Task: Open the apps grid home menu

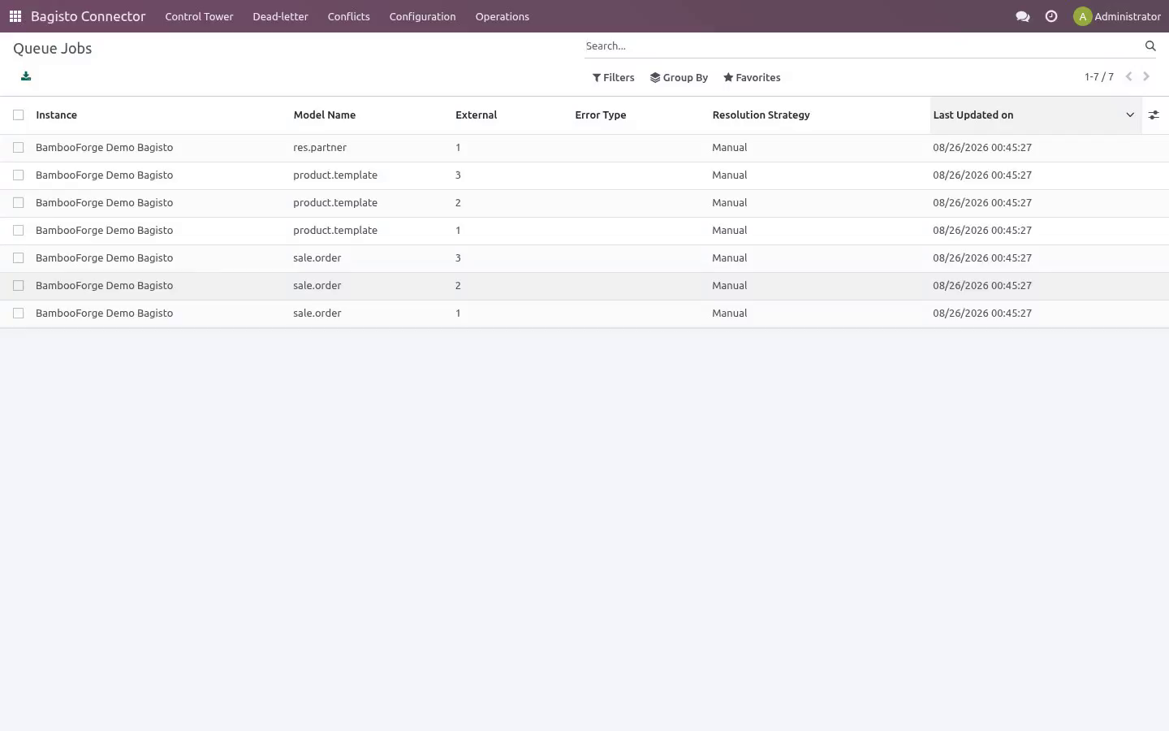Action: coord(15,16)
